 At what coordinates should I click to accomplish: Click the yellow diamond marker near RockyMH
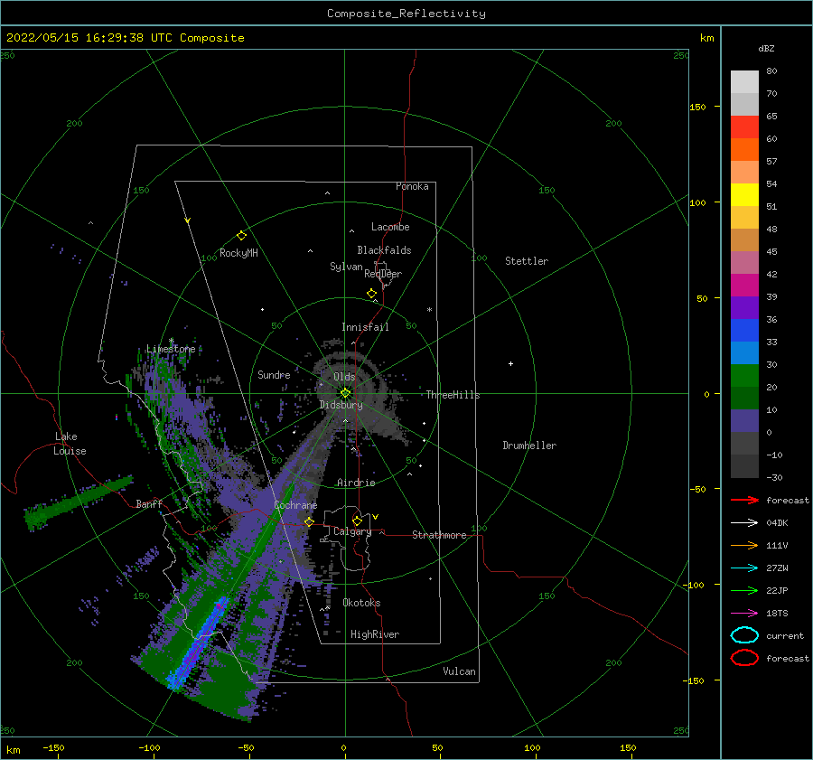[x=241, y=236]
